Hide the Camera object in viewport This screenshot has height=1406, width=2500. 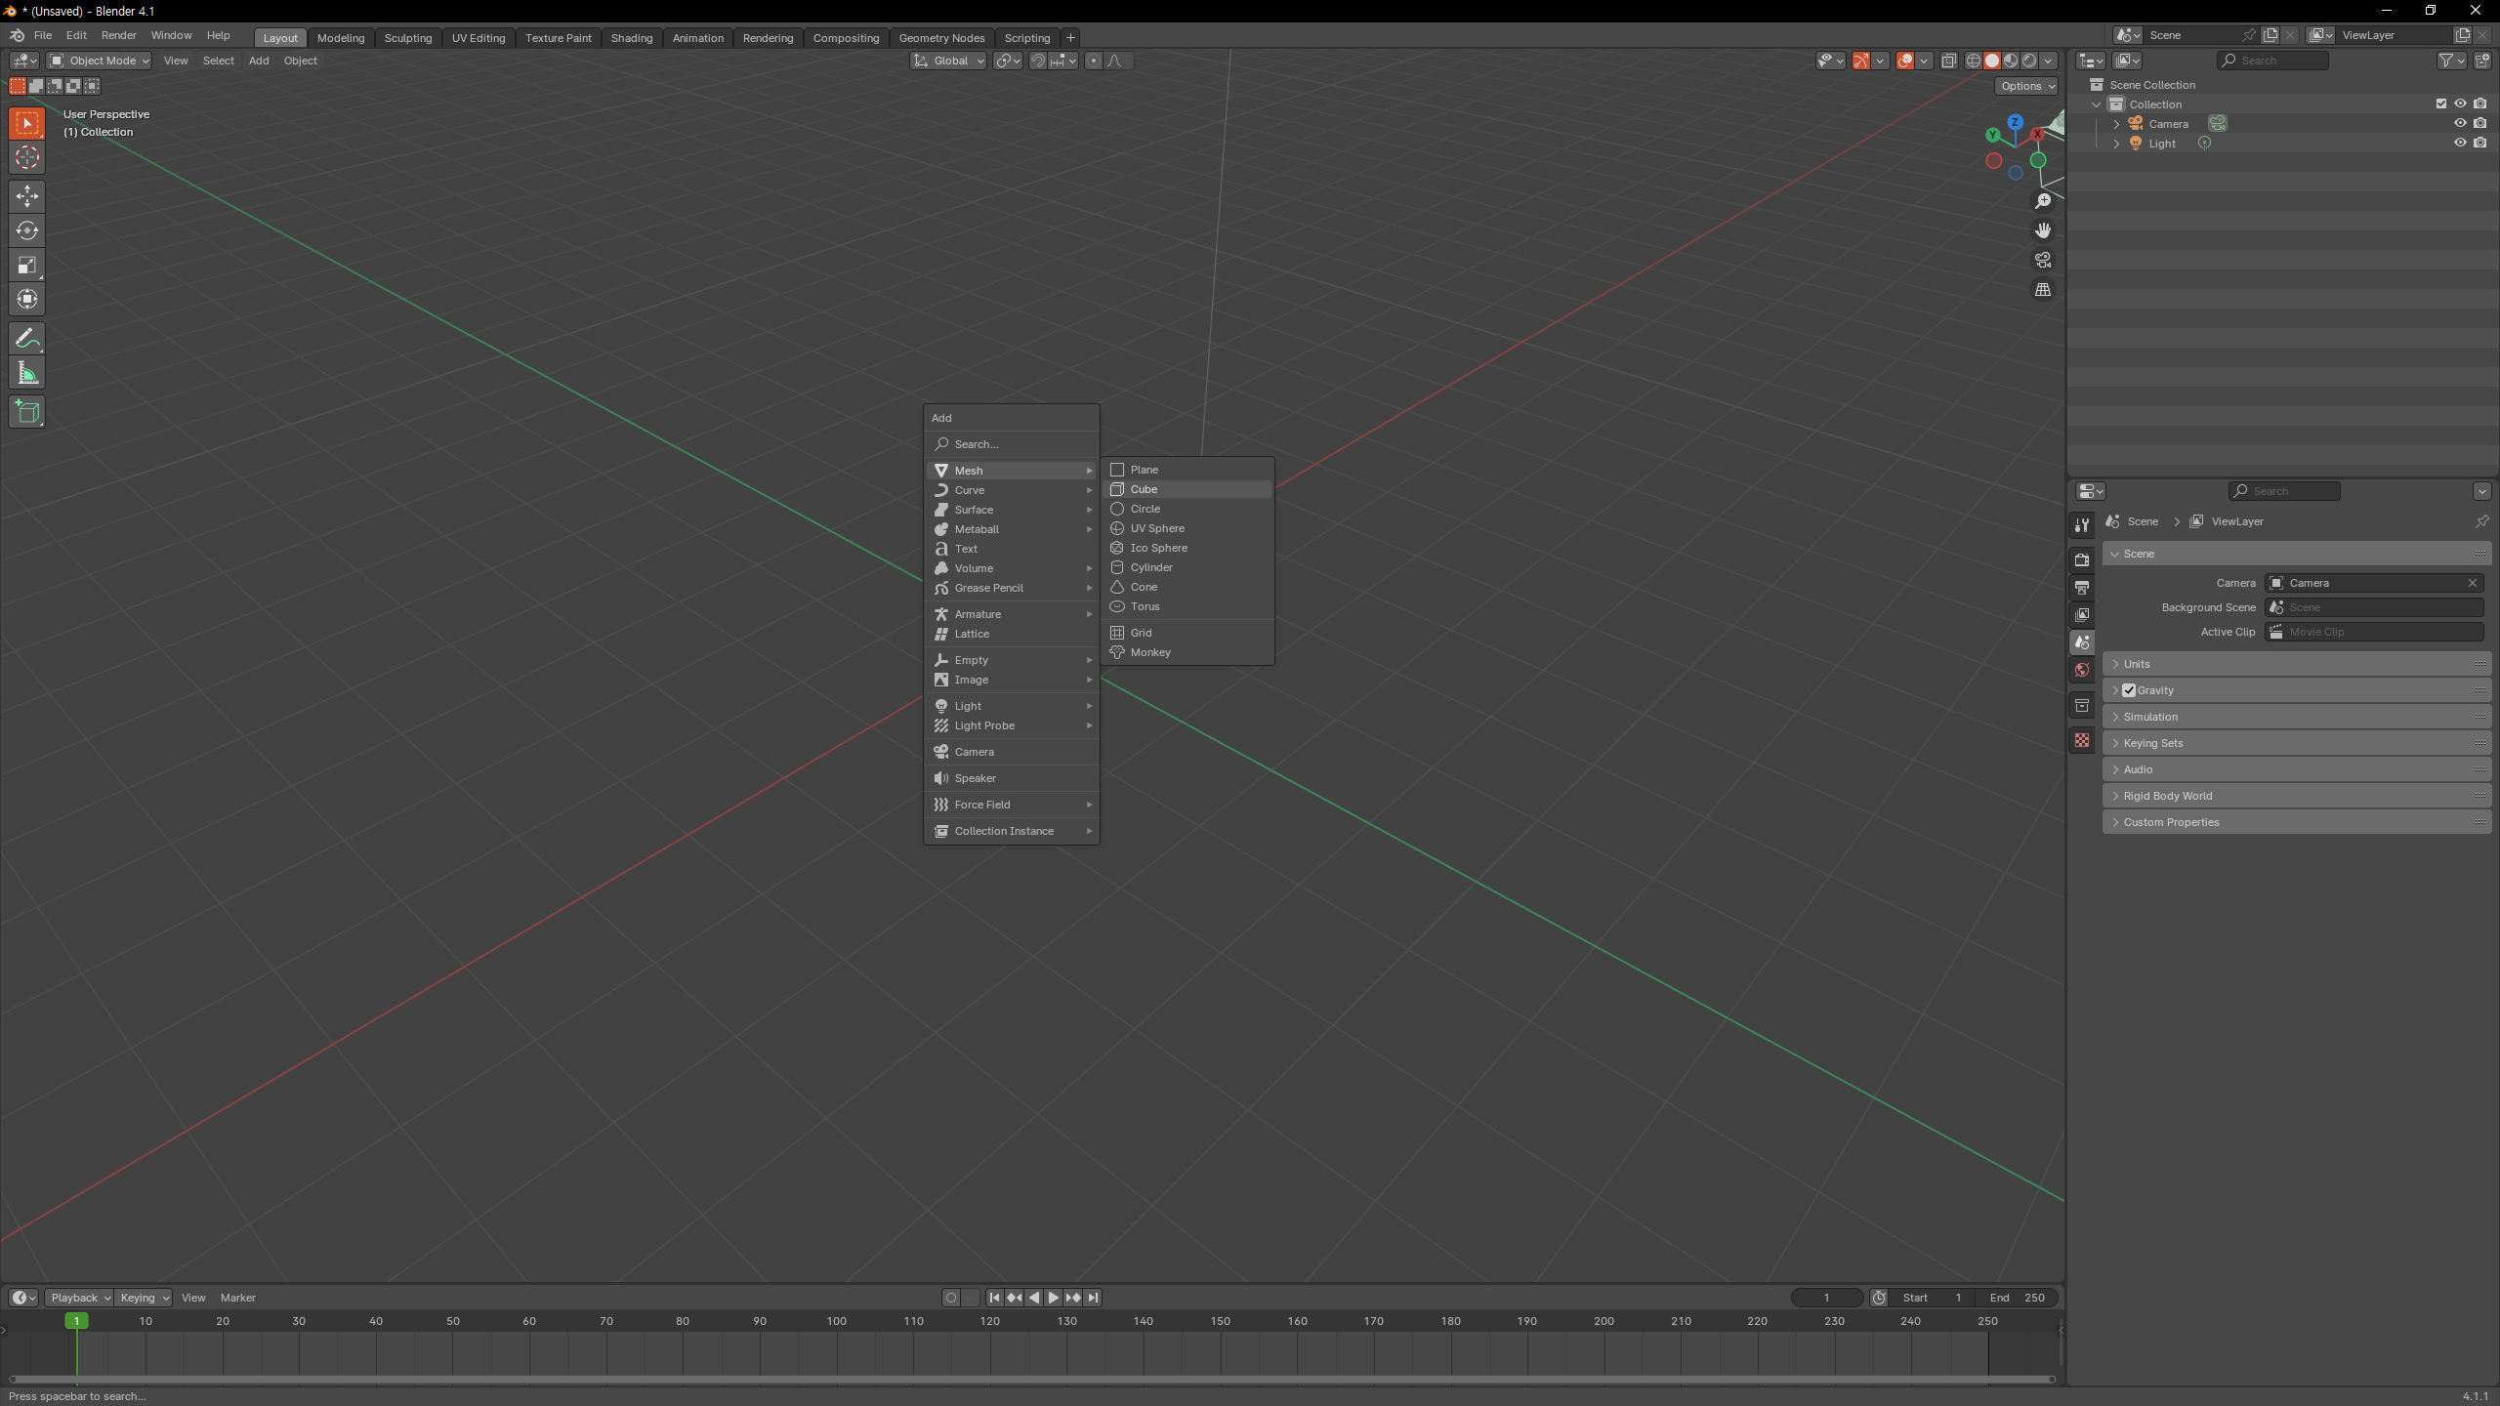2460,123
